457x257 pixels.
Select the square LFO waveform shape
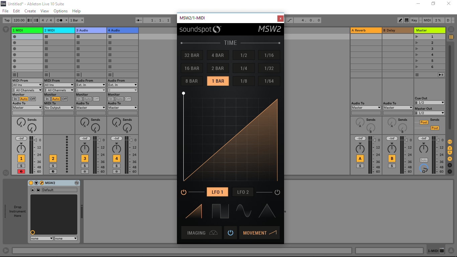point(220,211)
